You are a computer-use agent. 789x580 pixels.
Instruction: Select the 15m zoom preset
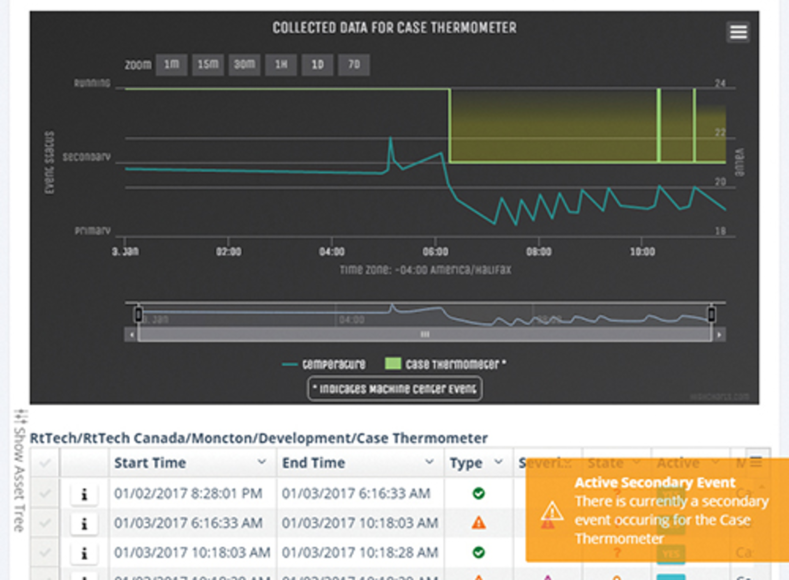pyautogui.click(x=208, y=64)
